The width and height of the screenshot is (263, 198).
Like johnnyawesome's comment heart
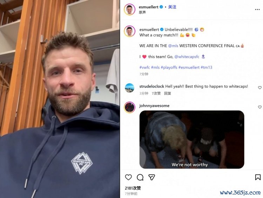(259, 107)
